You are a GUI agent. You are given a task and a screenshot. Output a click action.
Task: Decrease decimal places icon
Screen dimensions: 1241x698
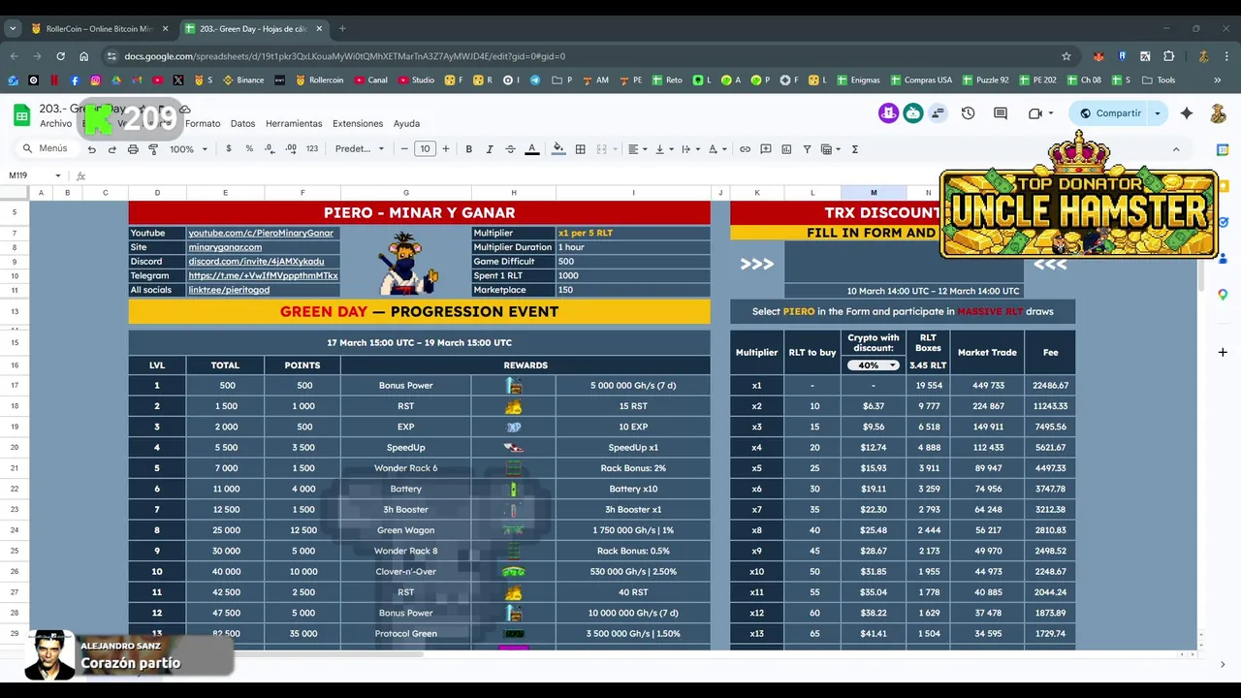point(270,149)
